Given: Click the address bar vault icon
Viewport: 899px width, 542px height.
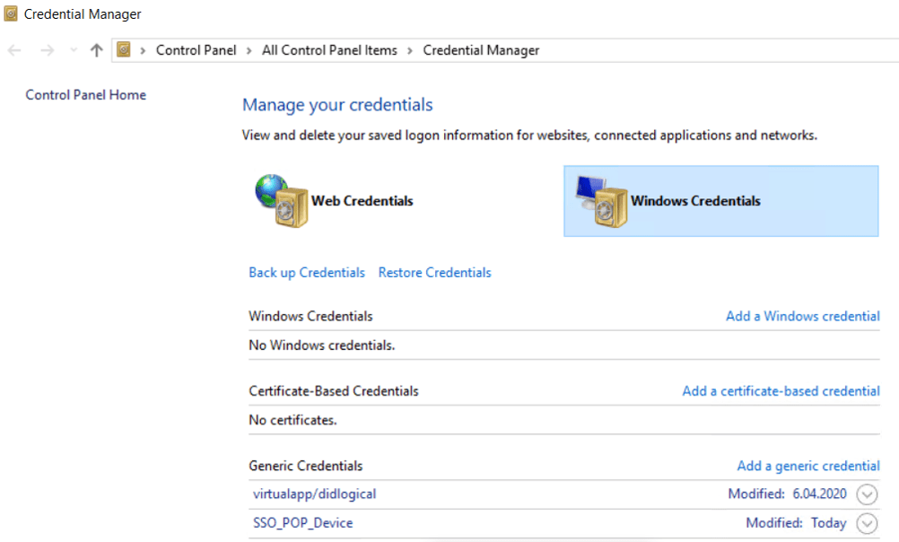Looking at the screenshot, I should click(x=125, y=50).
